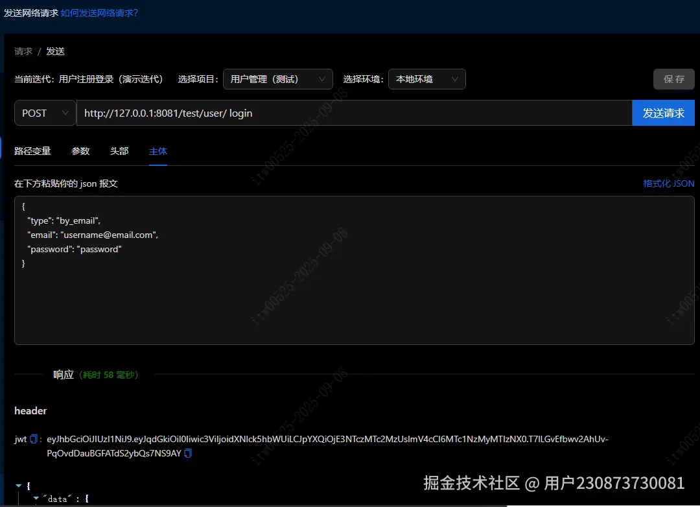The height and width of the screenshot is (507, 700).
Task: Switch to the 路径变量 tab
Action: (x=32, y=152)
